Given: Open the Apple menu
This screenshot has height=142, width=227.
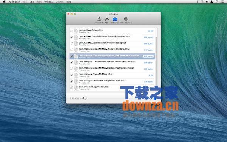Looking at the screenshot, I should pyautogui.click(x=4, y=2).
